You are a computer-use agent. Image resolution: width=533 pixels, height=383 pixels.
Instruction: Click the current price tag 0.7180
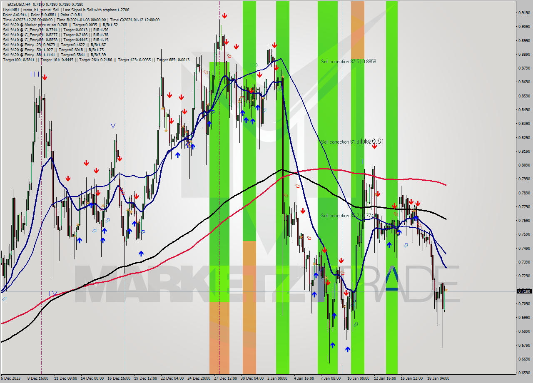click(x=524, y=291)
